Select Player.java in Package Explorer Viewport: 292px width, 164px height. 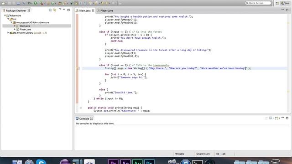[25, 29]
